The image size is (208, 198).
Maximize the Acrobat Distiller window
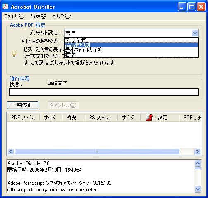[x=191, y=7]
